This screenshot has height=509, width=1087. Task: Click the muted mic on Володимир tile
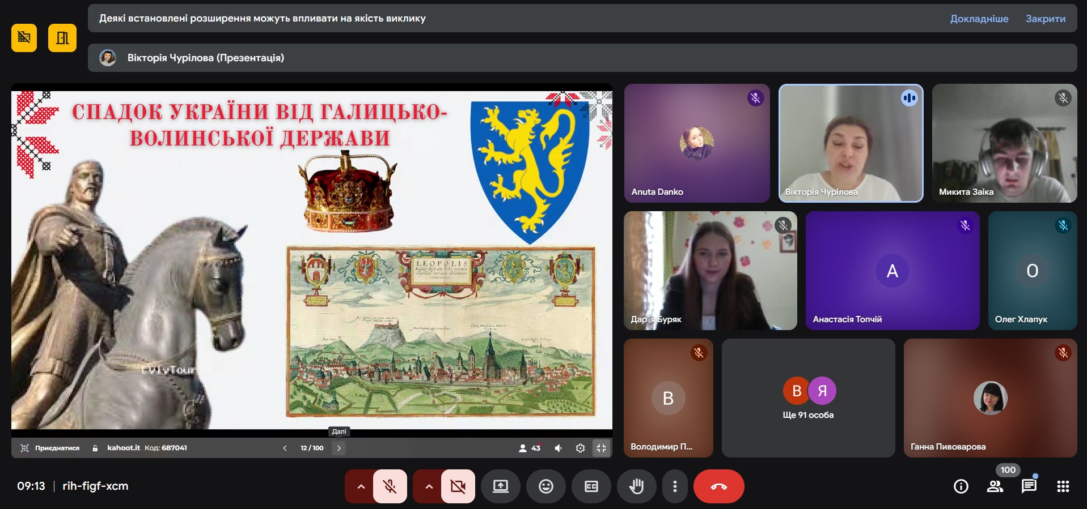tap(699, 353)
